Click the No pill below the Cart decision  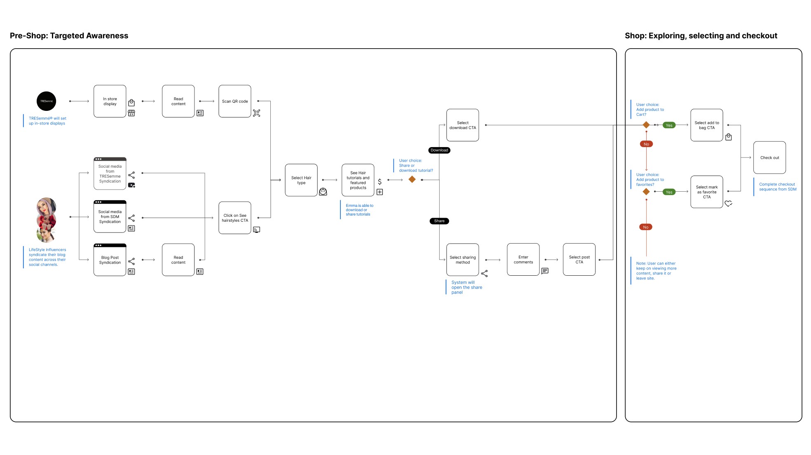[x=646, y=144]
